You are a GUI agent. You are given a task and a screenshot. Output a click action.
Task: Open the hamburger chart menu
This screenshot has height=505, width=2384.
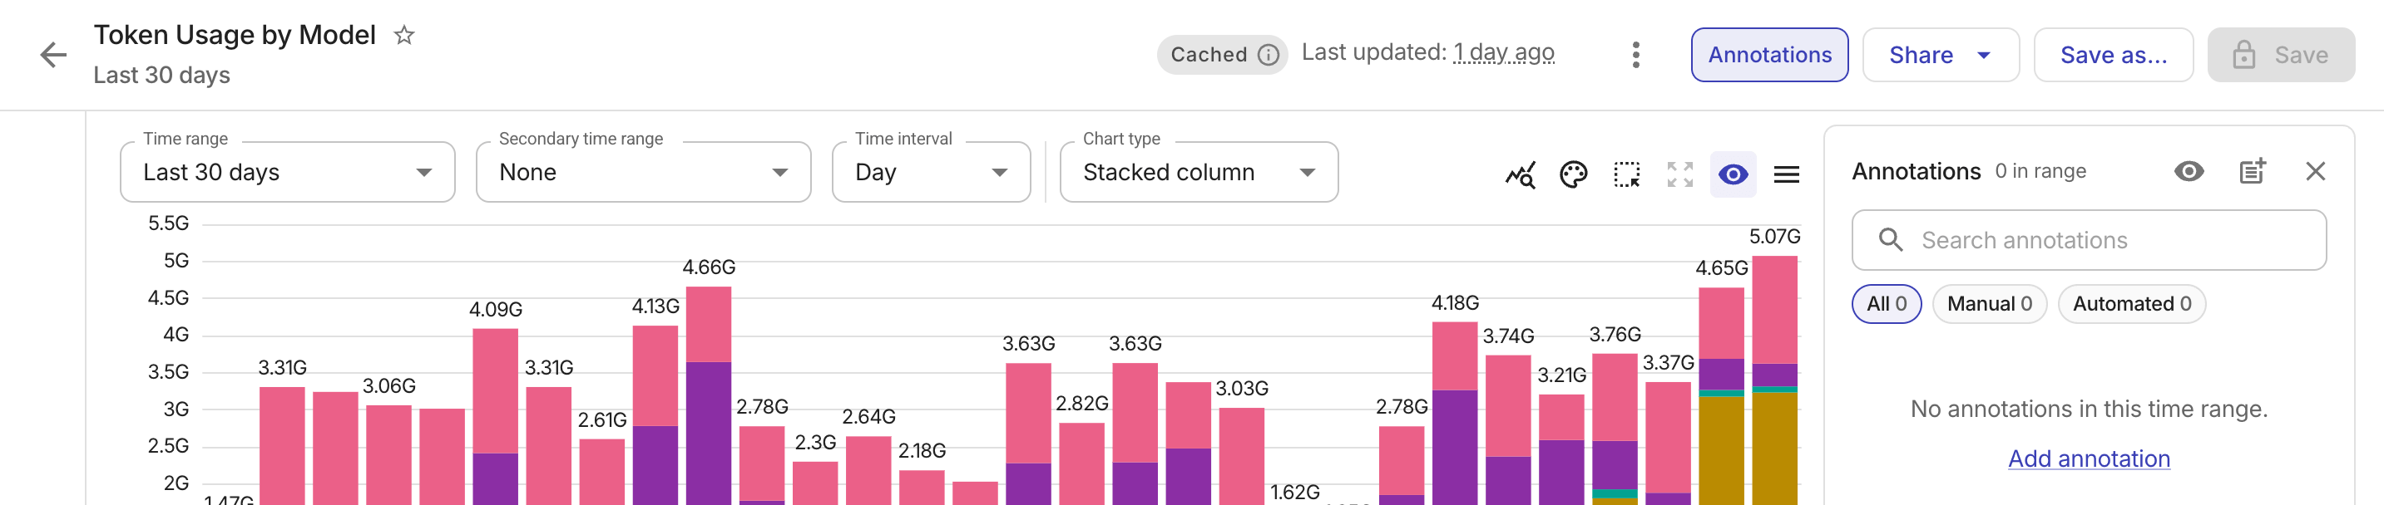tap(1786, 174)
